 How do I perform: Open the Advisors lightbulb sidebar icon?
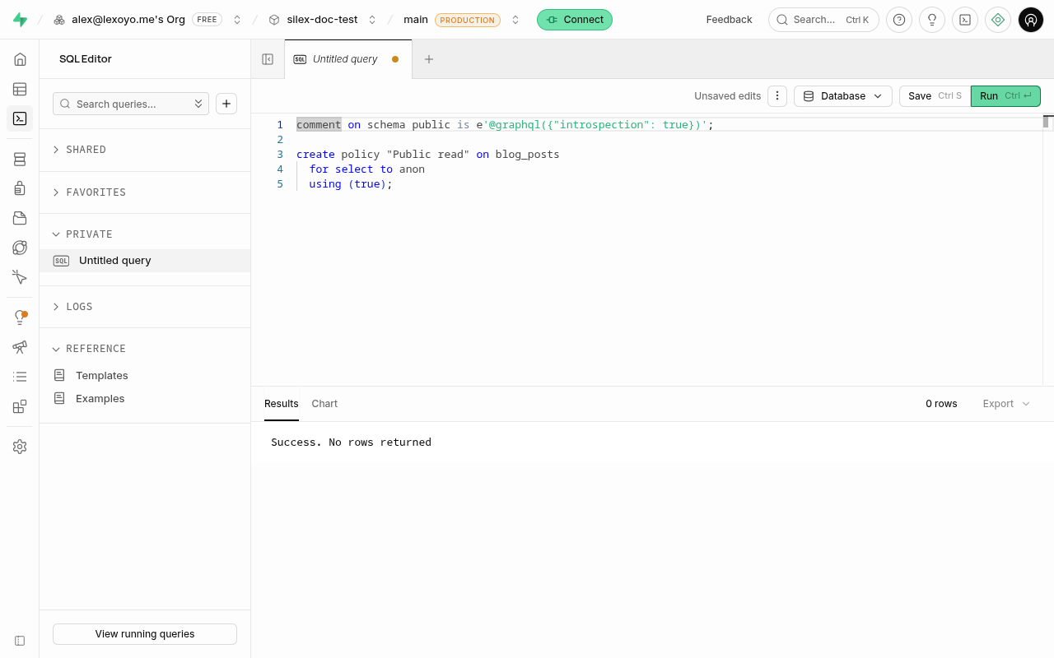tap(20, 317)
